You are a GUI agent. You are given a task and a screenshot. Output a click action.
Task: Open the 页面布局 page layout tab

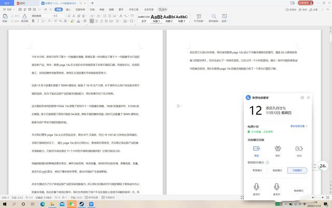pyautogui.click(x=81, y=9)
